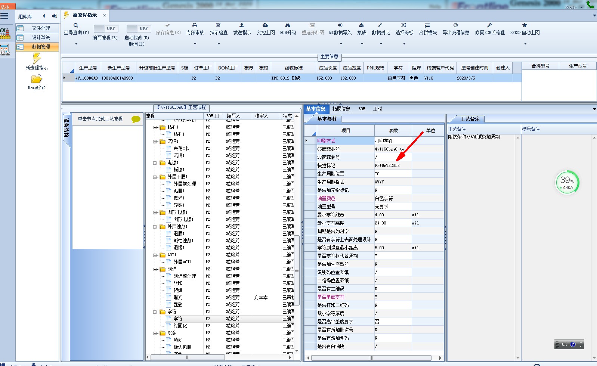Run 指示检查 instruction check
The width and height of the screenshot is (597, 366).
point(219,29)
